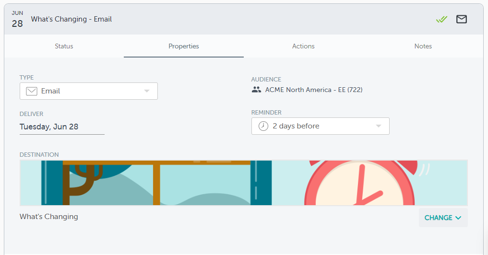The height and width of the screenshot is (255, 488).
Task: Click the green double-checkmark status icon
Action: coord(441,19)
